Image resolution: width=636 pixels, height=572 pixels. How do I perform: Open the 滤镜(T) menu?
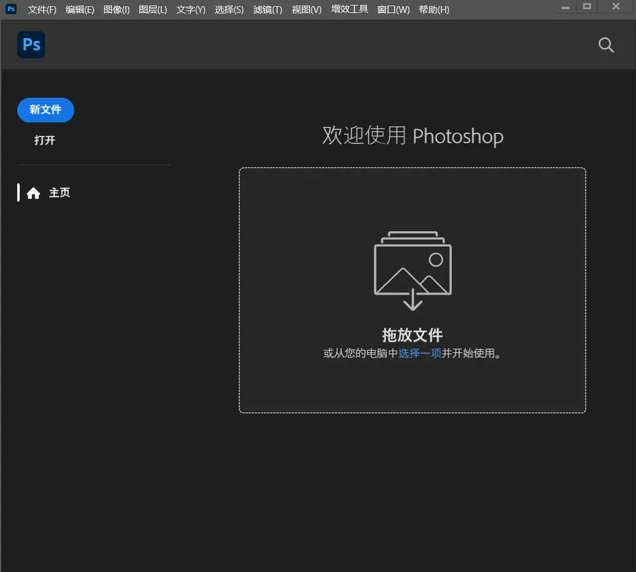(x=268, y=9)
